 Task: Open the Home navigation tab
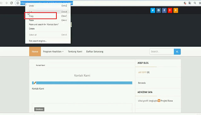point(35,52)
